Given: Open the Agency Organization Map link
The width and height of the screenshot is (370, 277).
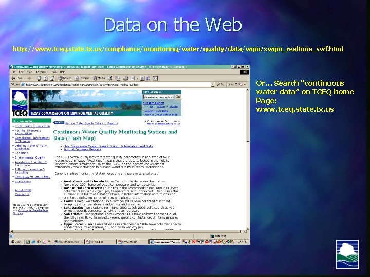Looking at the screenshot, I should point(161,115).
